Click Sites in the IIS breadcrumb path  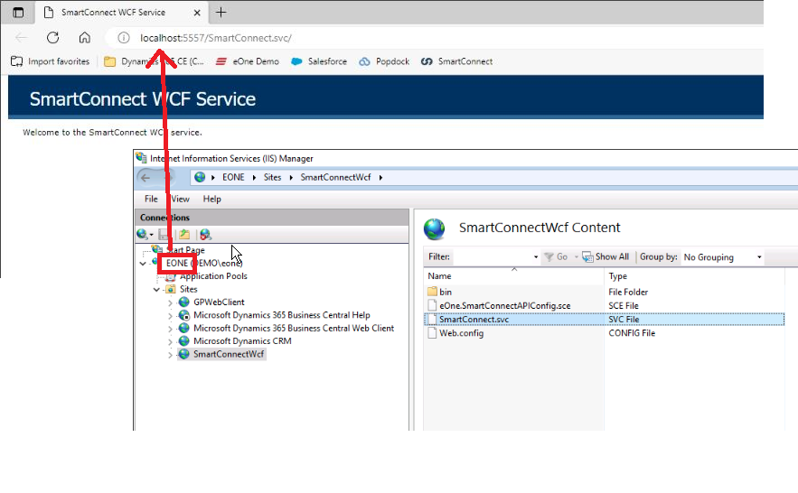[x=272, y=177]
